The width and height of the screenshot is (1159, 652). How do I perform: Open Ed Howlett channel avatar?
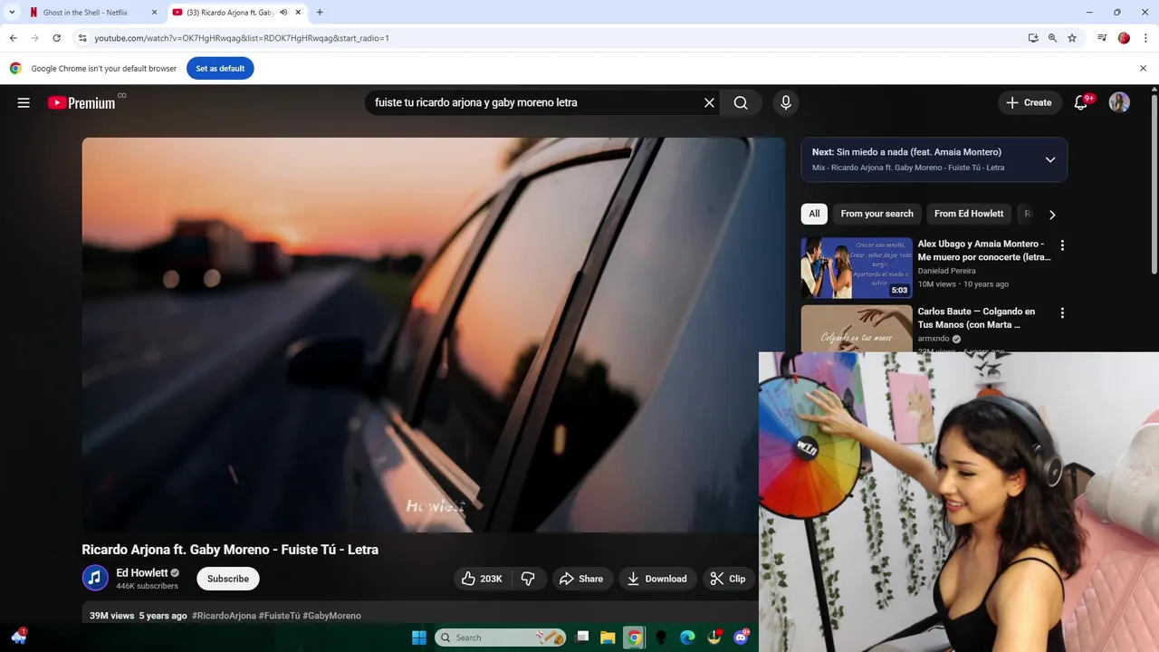(x=95, y=578)
